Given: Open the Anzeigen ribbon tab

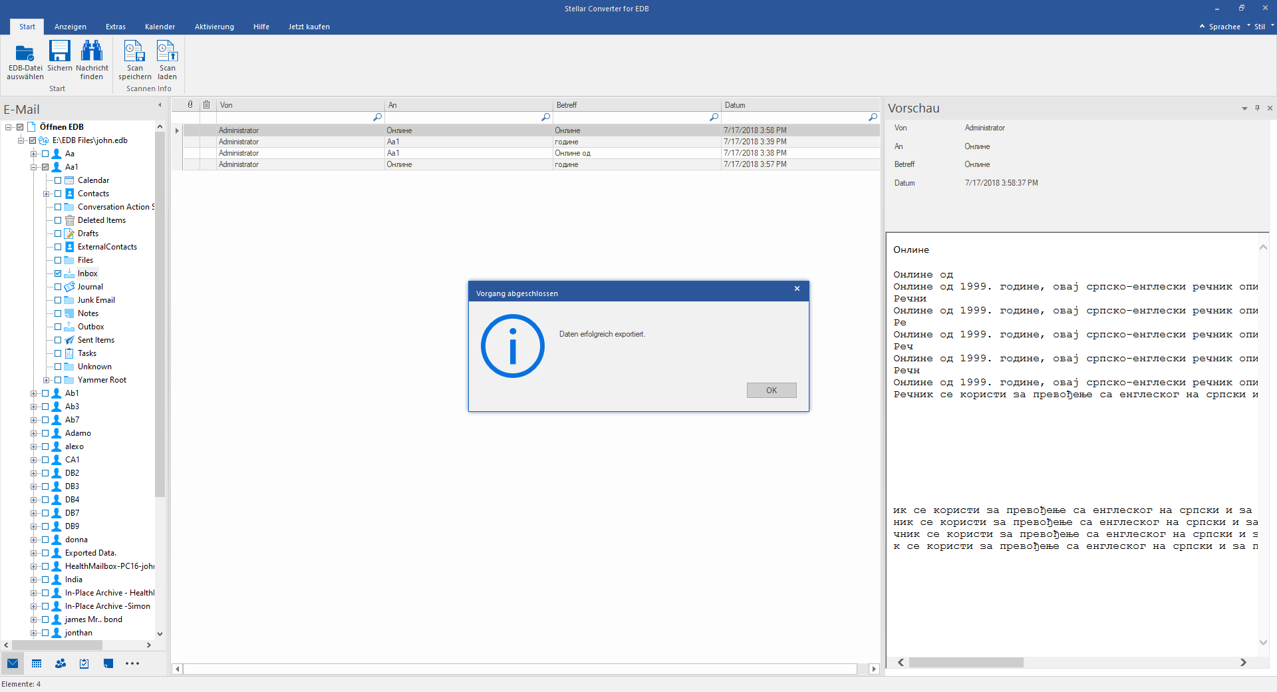Looking at the screenshot, I should (x=71, y=27).
